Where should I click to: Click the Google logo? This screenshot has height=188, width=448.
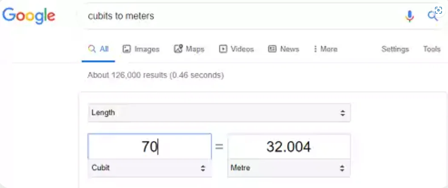(x=29, y=15)
